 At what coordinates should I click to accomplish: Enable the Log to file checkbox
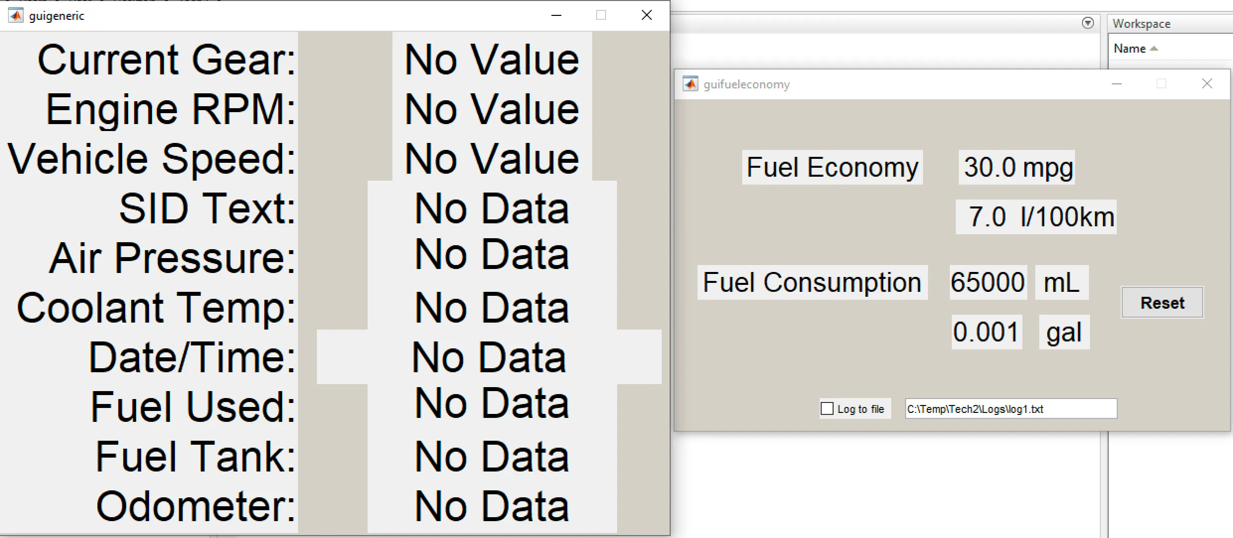[827, 408]
